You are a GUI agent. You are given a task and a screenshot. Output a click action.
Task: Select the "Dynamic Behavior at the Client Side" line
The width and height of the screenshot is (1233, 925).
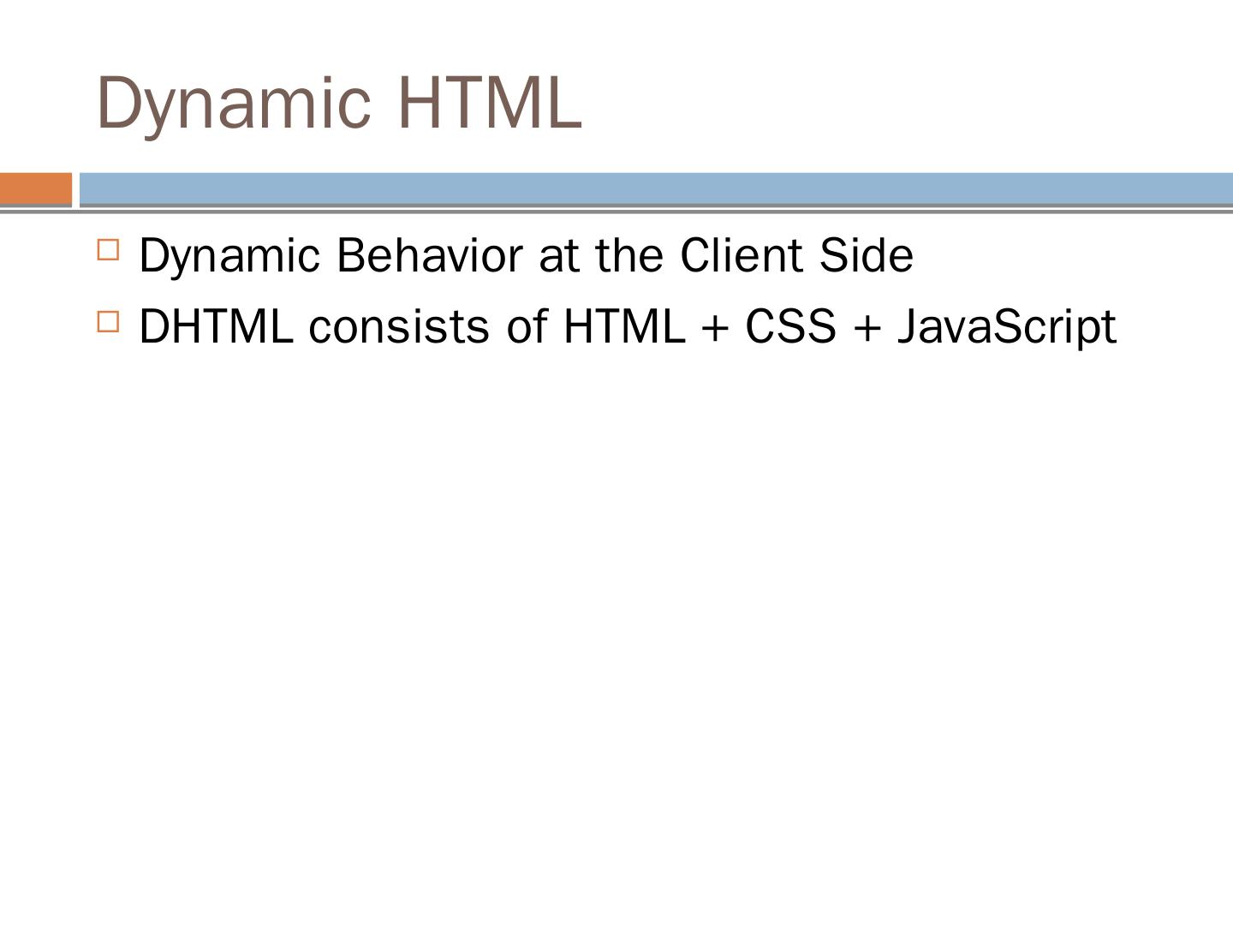(526, 255)
